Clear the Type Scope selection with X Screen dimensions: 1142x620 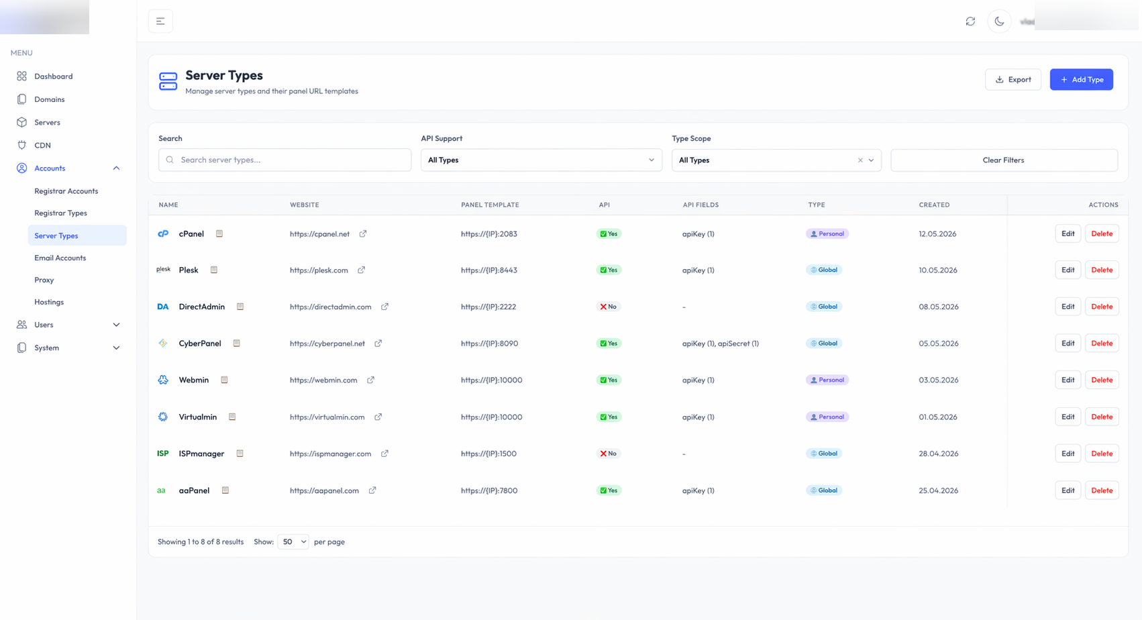860,160
